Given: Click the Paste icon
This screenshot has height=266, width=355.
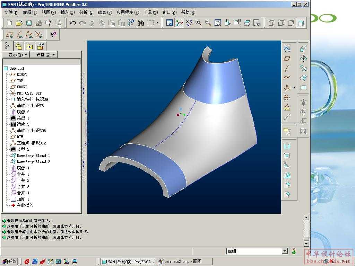Looking at the screenshot, I should pos(112,23).
